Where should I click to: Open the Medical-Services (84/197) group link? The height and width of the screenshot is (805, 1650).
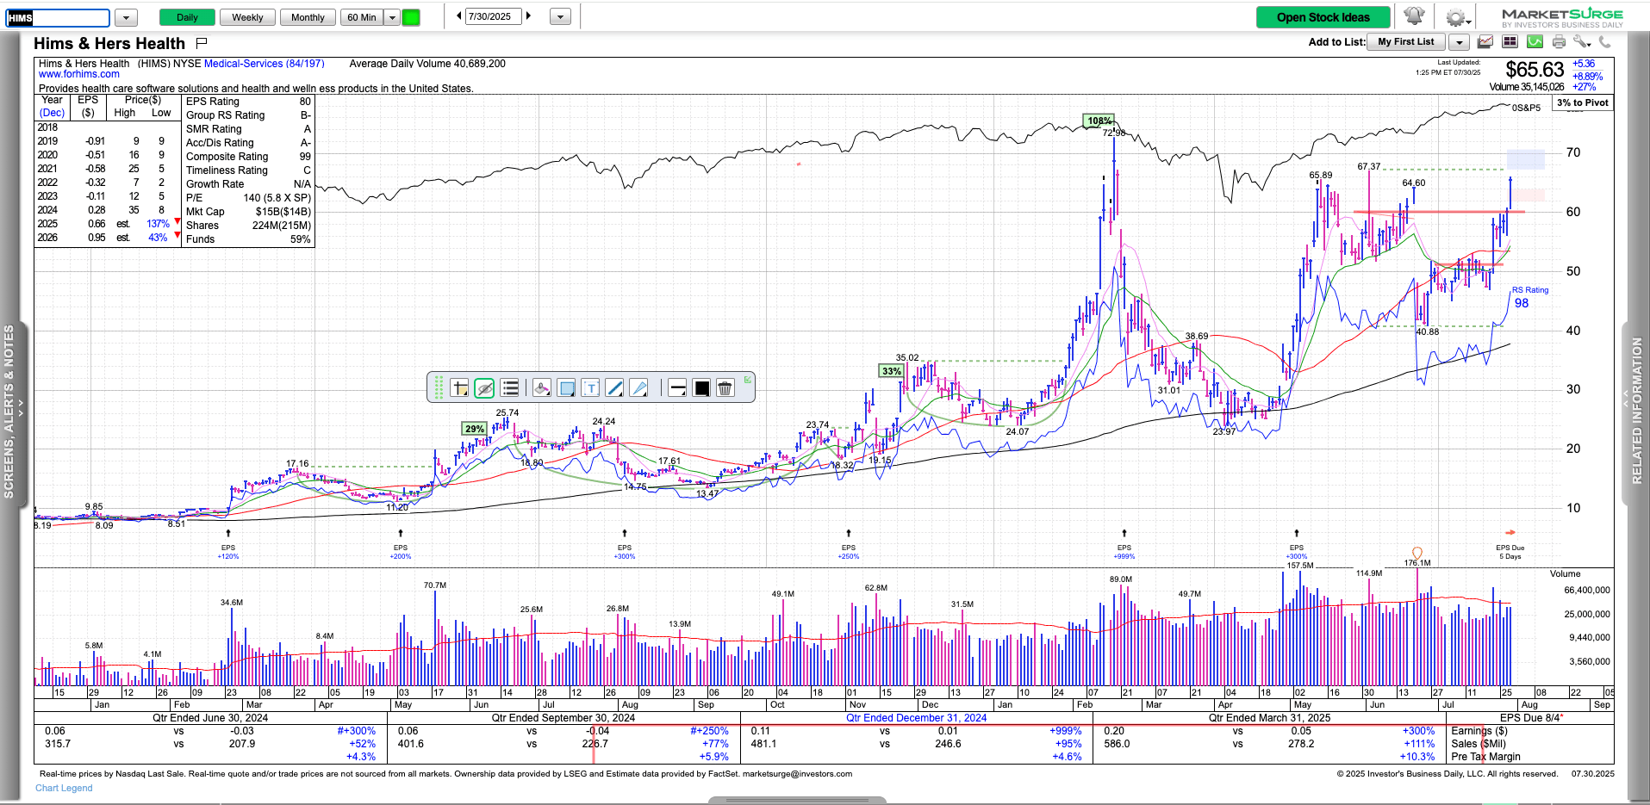(x=264, y=64)
